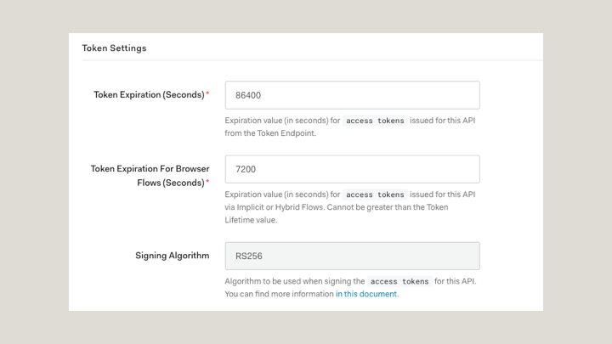Image resolution: width=612 pixels, height=344 pixels.
Task: Click the "Token Expiration (Seconds)" label
Action: click(x=149, y=95)
